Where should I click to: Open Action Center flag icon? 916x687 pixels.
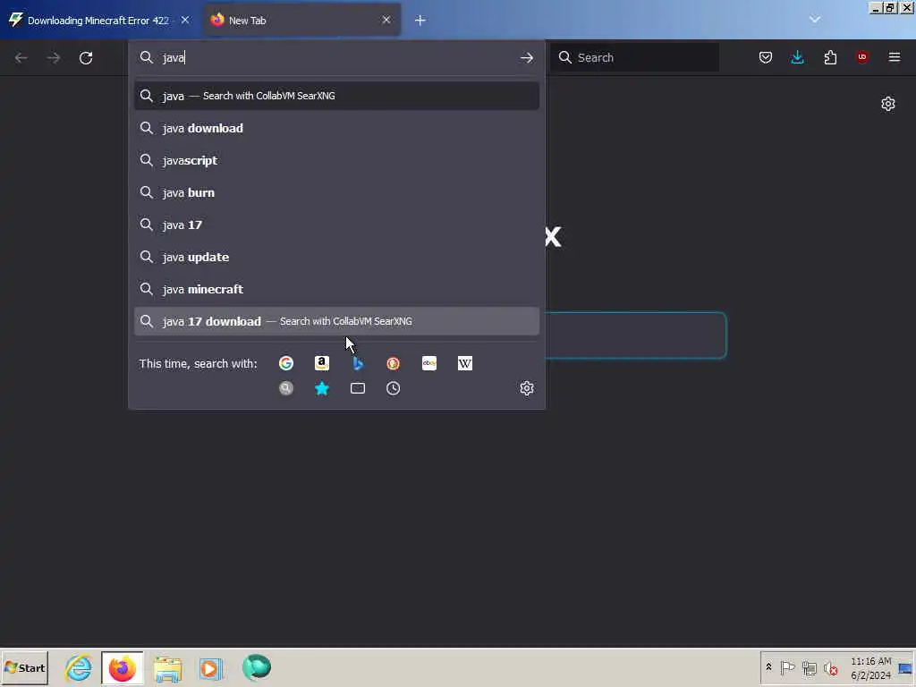click(x=787, y=667)
